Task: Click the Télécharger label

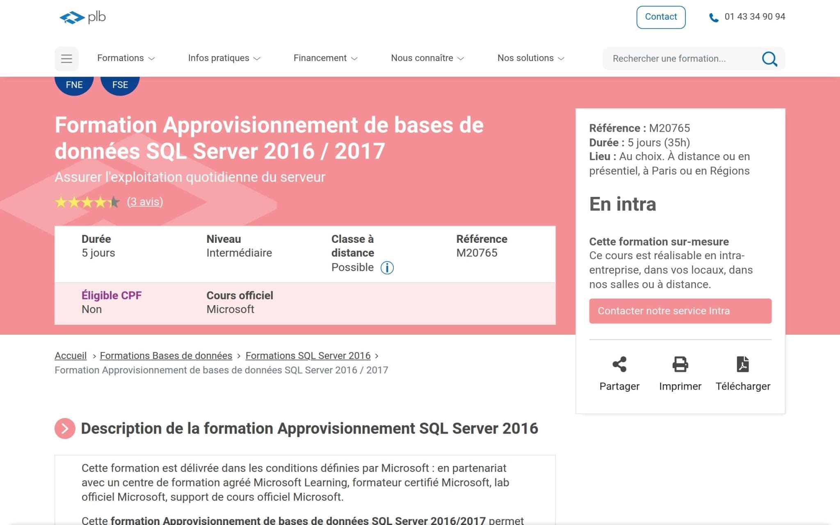Action: pos(743,386)
